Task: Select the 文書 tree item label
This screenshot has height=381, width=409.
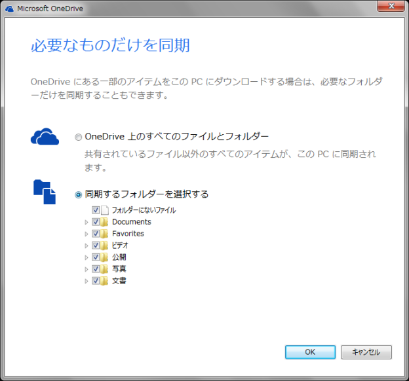Action: click(x=119, y=281)
